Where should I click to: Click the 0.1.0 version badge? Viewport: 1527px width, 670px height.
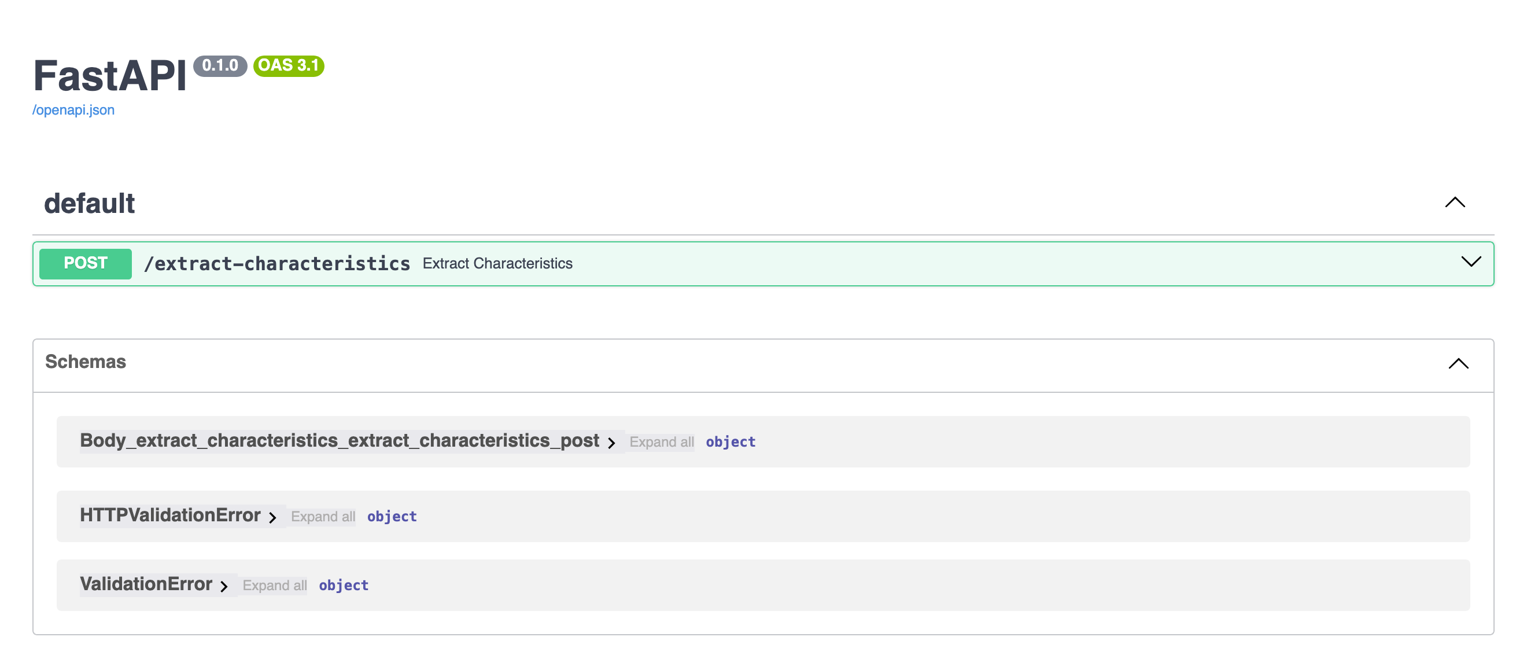pyautogui.click(x=220, y=65)
